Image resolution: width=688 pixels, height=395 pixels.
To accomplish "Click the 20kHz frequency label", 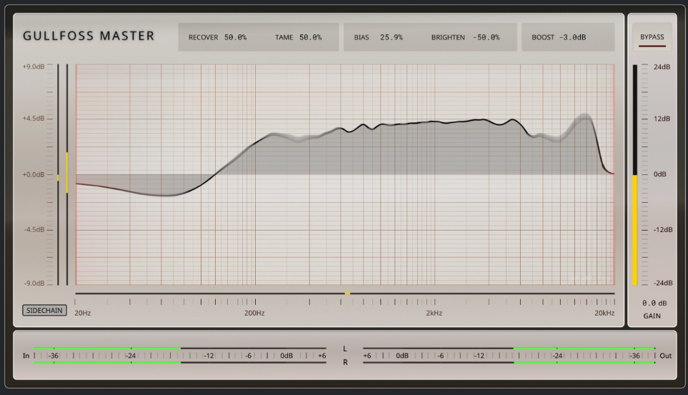I will [604, 313].
